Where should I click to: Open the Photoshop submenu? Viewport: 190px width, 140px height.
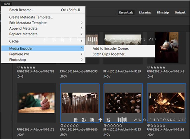(x=43, y=60)
